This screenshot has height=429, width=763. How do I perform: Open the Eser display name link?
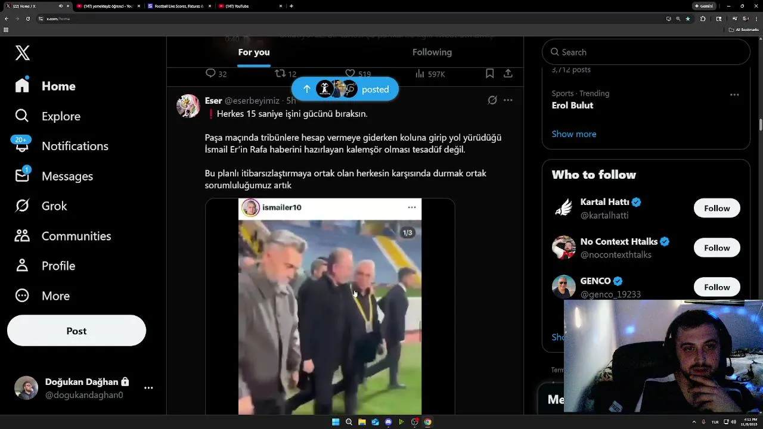click(213, 101)
